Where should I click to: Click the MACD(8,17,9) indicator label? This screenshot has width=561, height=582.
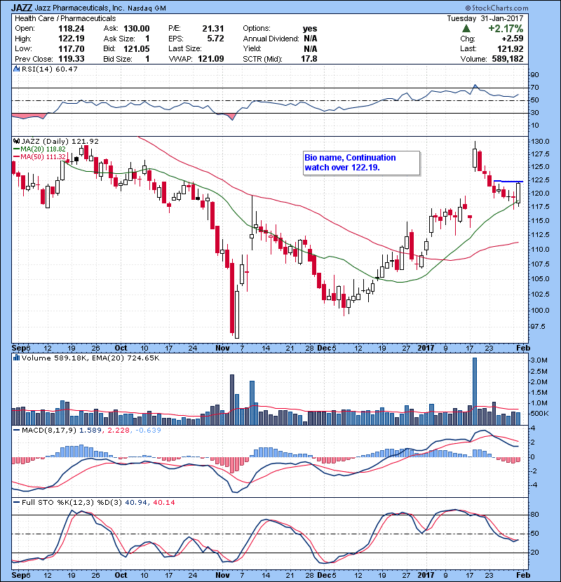pyautogui.click(x=49, y=431)
